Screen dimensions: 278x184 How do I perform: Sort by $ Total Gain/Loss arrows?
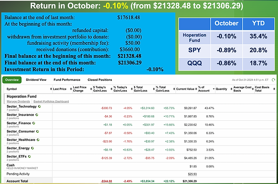point(154,89)
